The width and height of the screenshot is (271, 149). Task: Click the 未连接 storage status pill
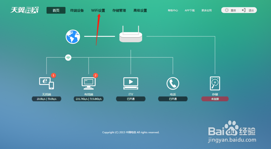215,99
